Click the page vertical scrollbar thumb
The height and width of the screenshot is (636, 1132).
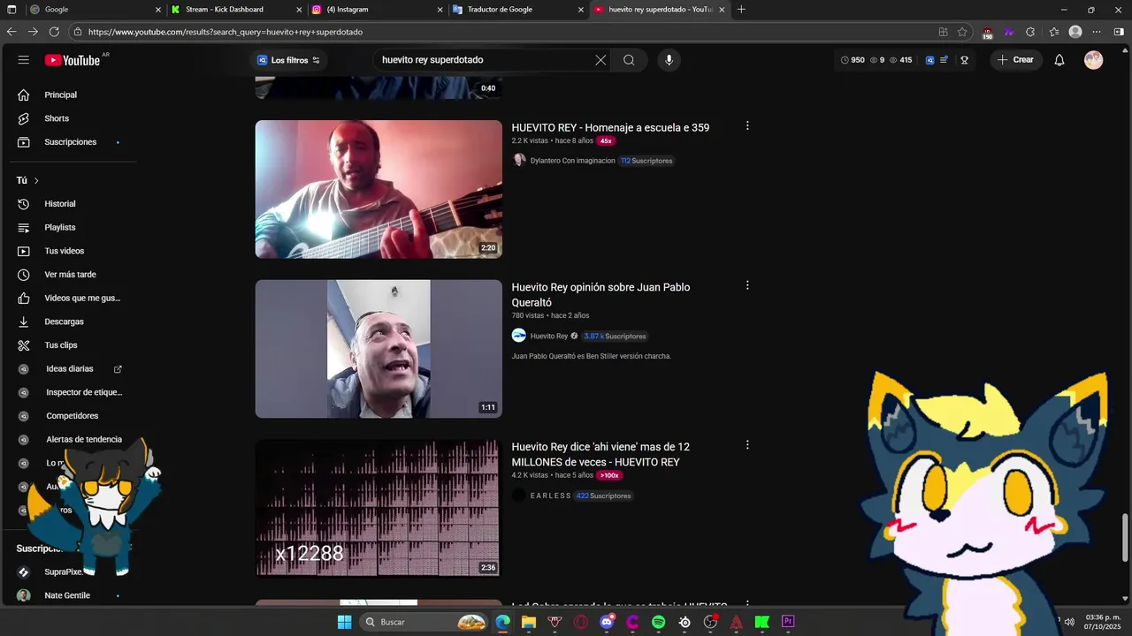point(1126,537)
